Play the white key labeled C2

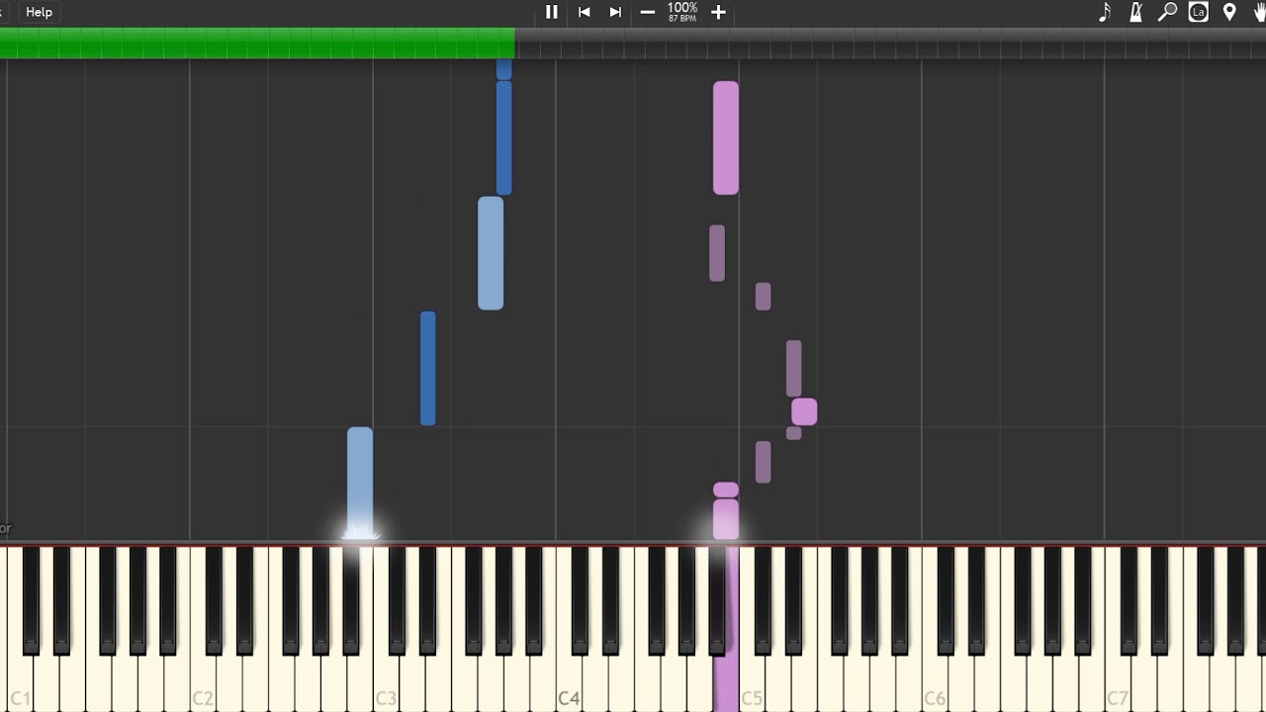(203, 682)
